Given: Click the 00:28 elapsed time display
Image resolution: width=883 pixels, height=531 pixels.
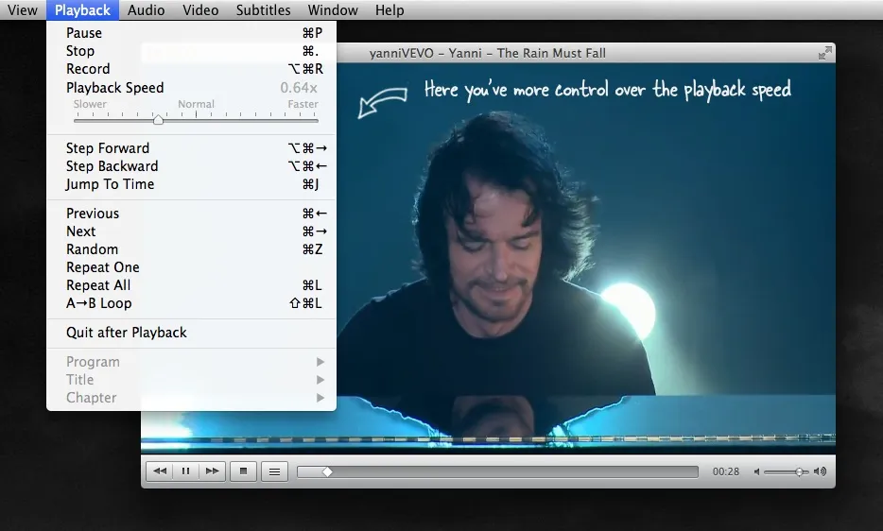Looking at the screenshot, I should pos(726,471).
